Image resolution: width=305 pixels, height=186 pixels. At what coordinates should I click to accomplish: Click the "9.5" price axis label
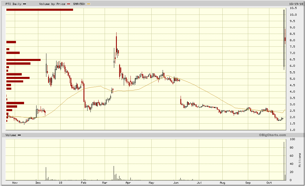tap(292, 21)
